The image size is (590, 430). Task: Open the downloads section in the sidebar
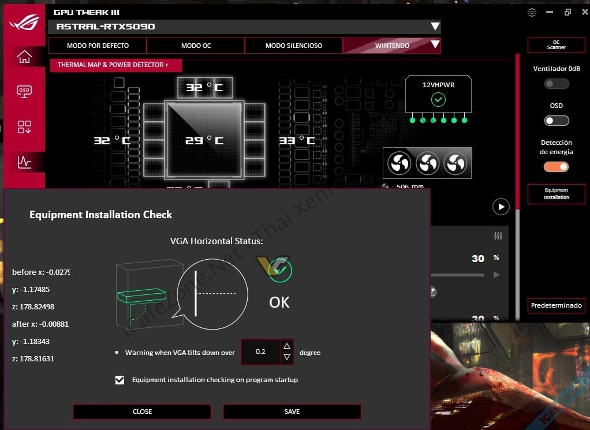[x=24, y=126]
